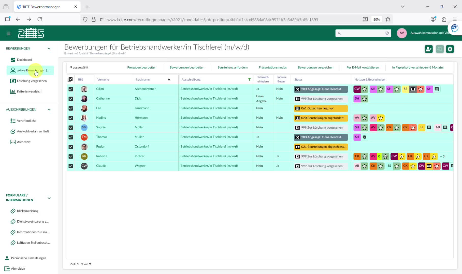Viewport: 462px width, 274px height.
Task: Collapse the AUSSCHREIBUNGEN section
Action: [x=49, y=109]
